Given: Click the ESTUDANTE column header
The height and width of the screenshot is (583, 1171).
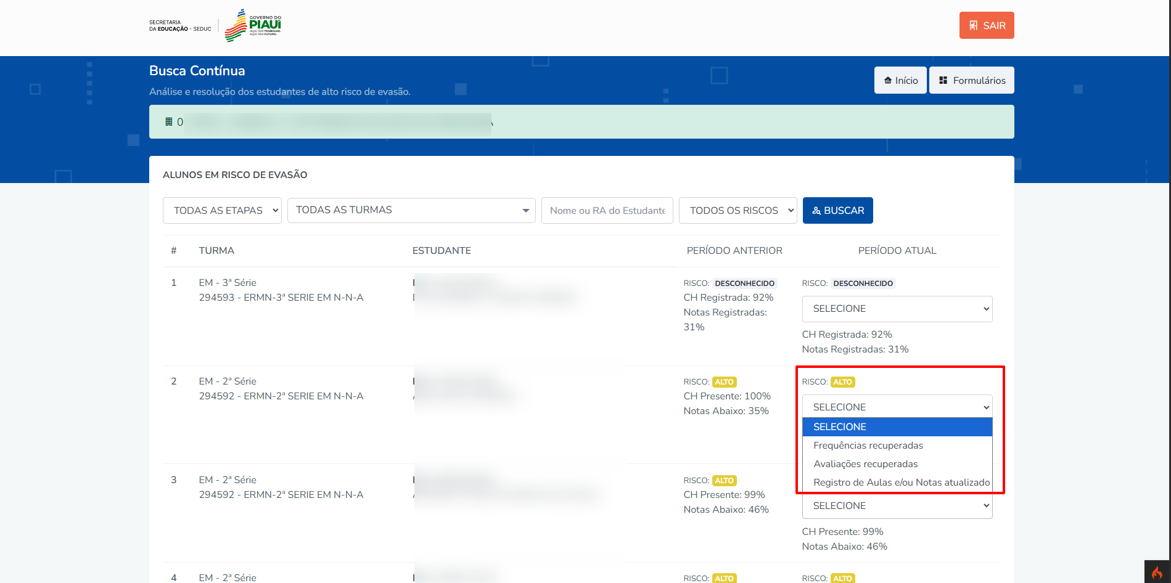Looking at the screenshot, I should point(442,251).
